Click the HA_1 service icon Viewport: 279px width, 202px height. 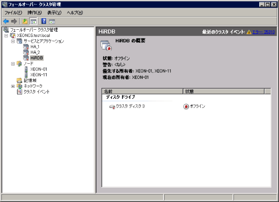tap(26, 47)
